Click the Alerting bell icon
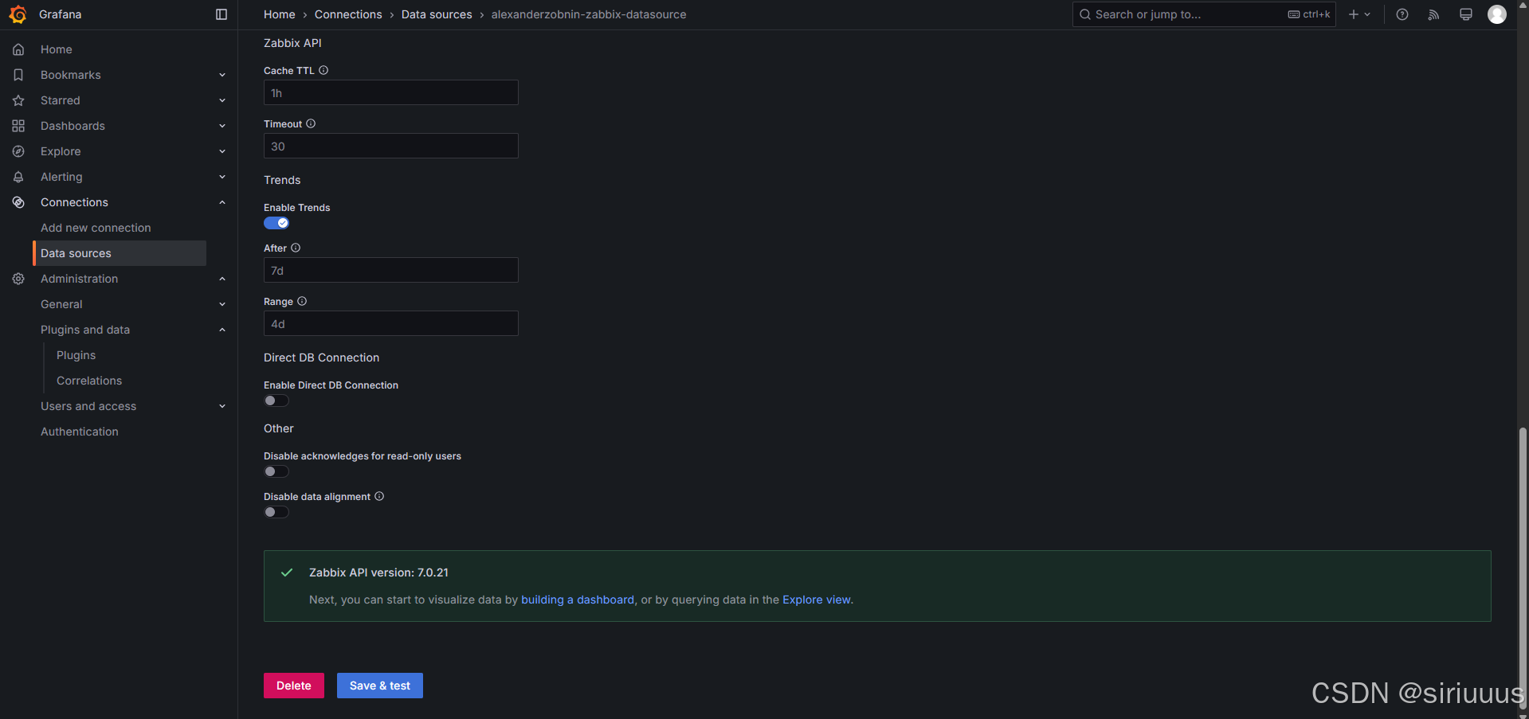 tap(18, 177)
